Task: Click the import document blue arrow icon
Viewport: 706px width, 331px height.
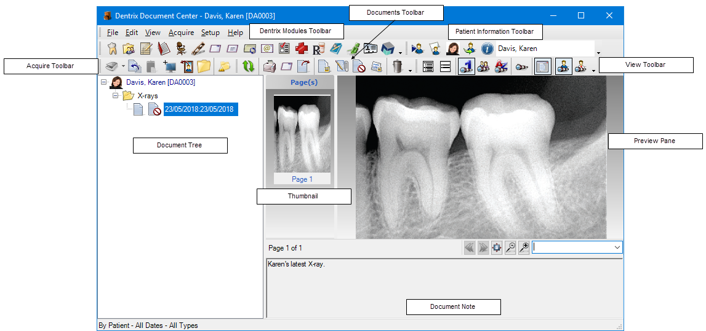Action: [134, 67]
